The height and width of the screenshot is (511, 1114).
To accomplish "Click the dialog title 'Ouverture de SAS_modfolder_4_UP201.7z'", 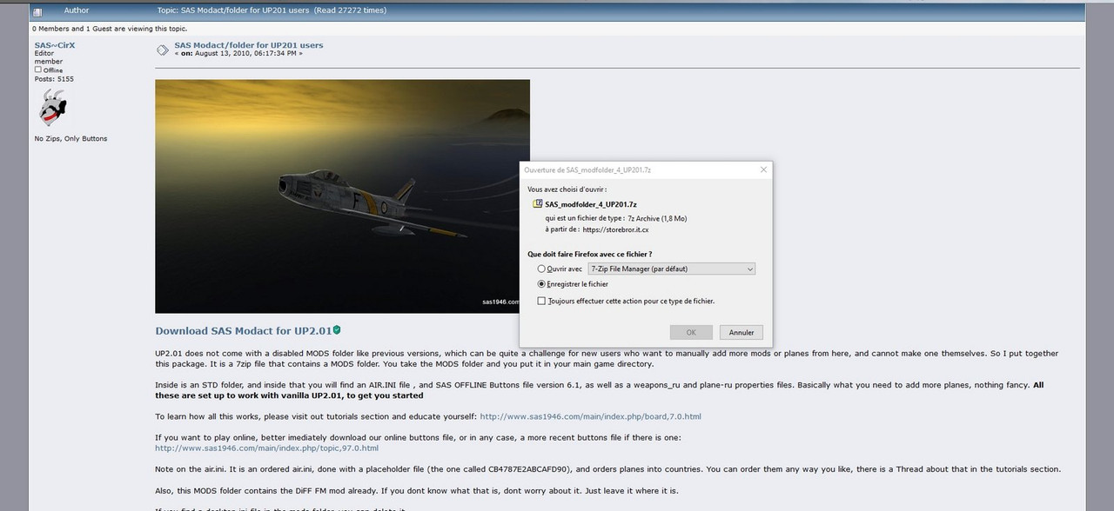I will [x=587, y=169].
